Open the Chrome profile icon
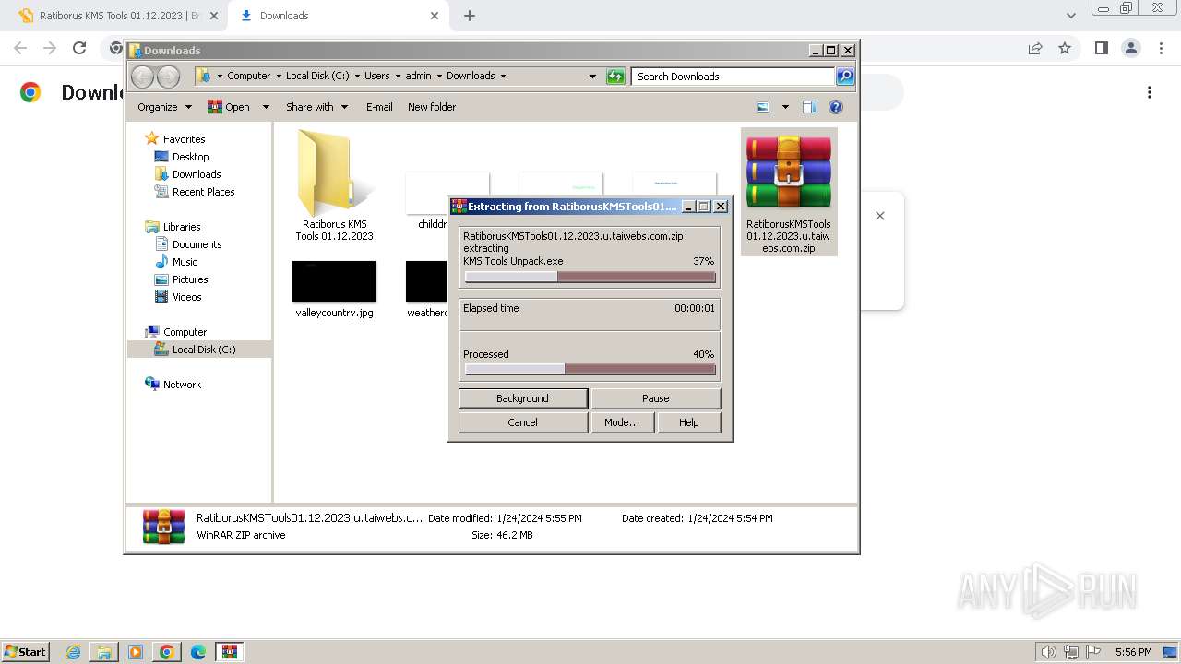1181x664 pixels. coord(1130,48)
